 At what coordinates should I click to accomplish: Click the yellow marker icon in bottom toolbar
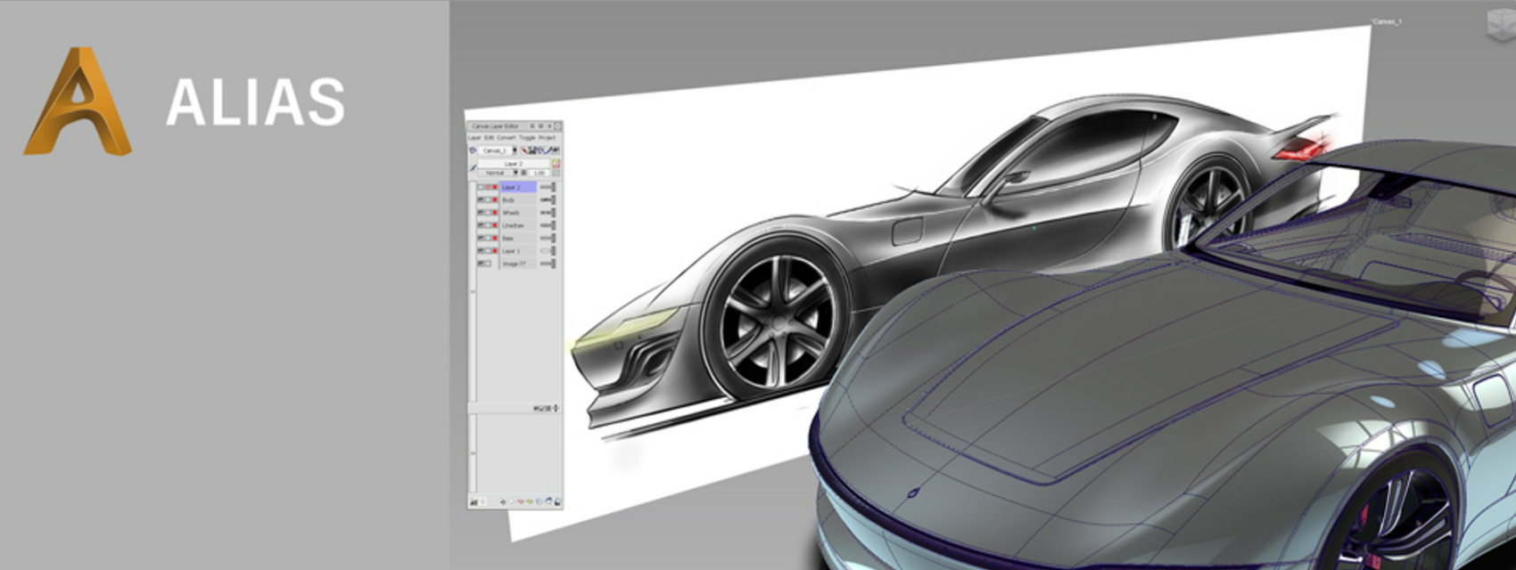pyautogui.click(x=530, y=501)
